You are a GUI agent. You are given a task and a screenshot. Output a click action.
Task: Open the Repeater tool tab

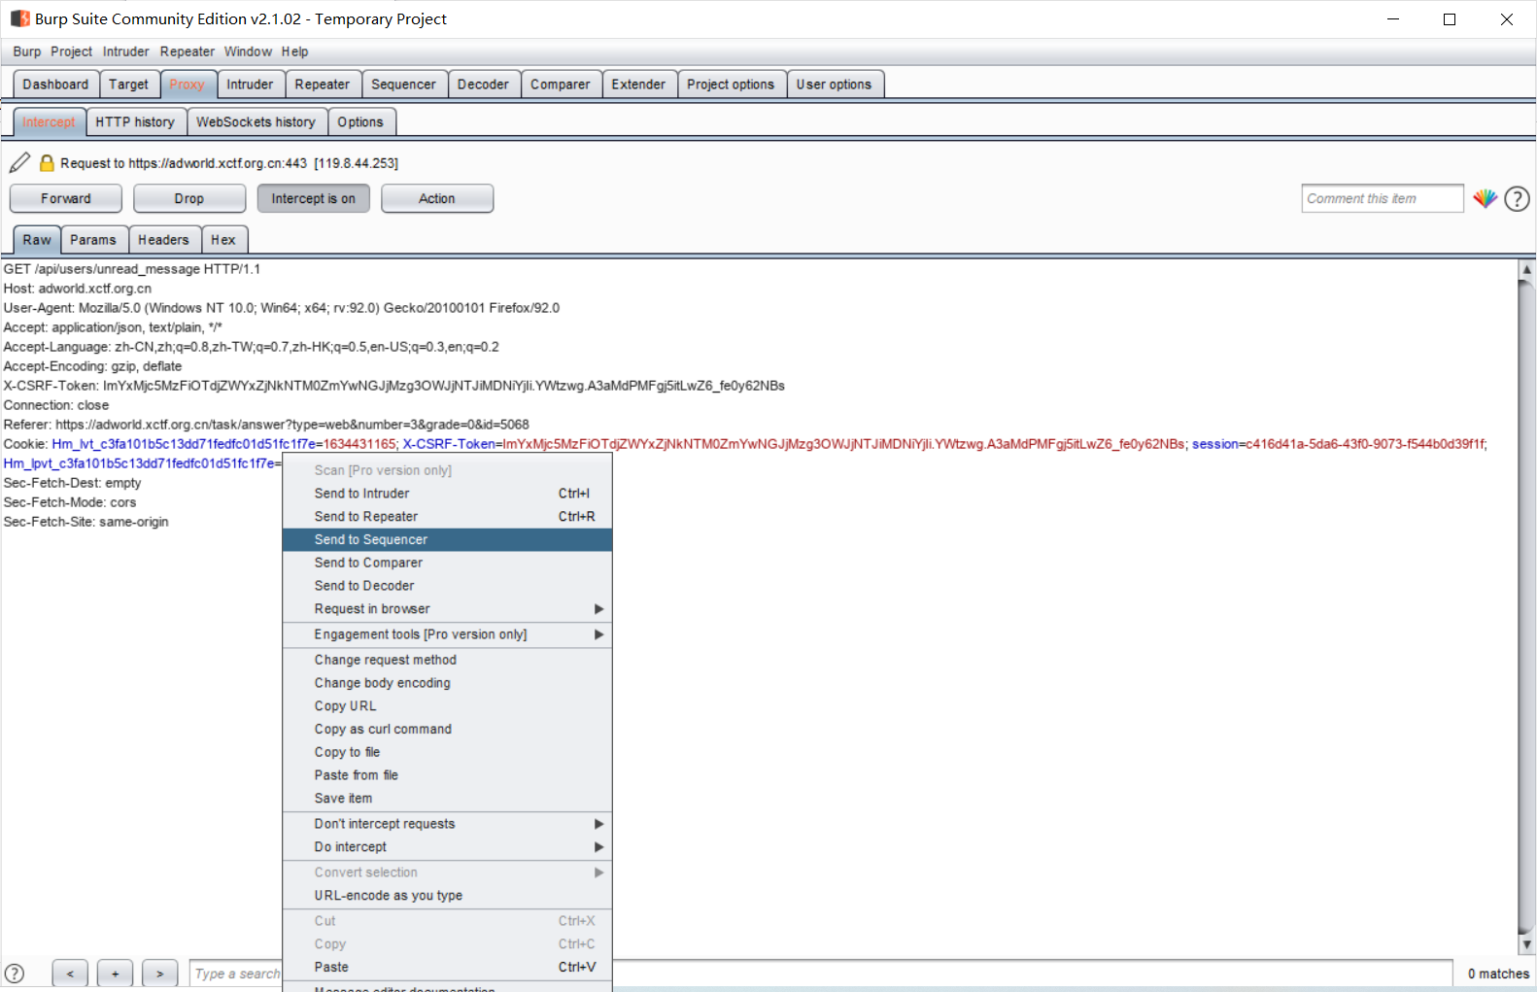pyautogui.click(x=323, y=85)
